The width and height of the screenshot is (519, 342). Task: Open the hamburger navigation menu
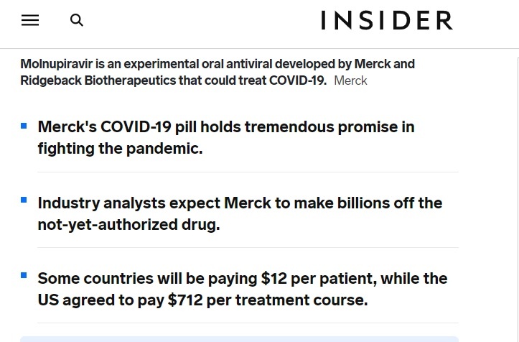pyautogui.click(x=30, y=20)
